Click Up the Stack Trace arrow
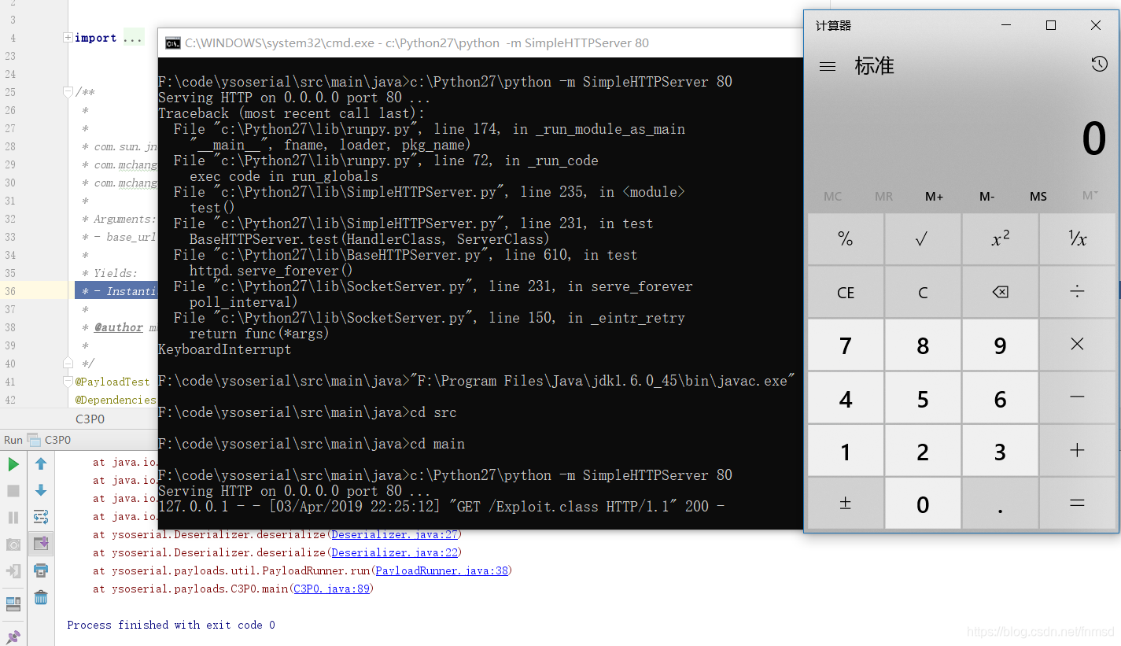 tap(41, 464)
